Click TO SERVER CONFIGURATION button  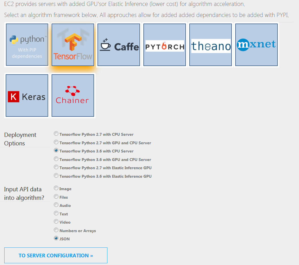pyautogui.click(x=56, y=255)
